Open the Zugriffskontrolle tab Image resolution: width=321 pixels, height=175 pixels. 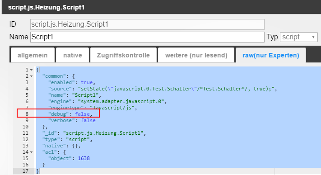[123, 55]
